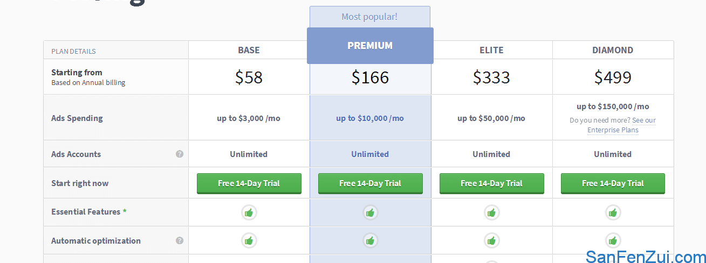706x263 pixels.
Task: Click the ELITE plan column header
Action: click(491, 50)
